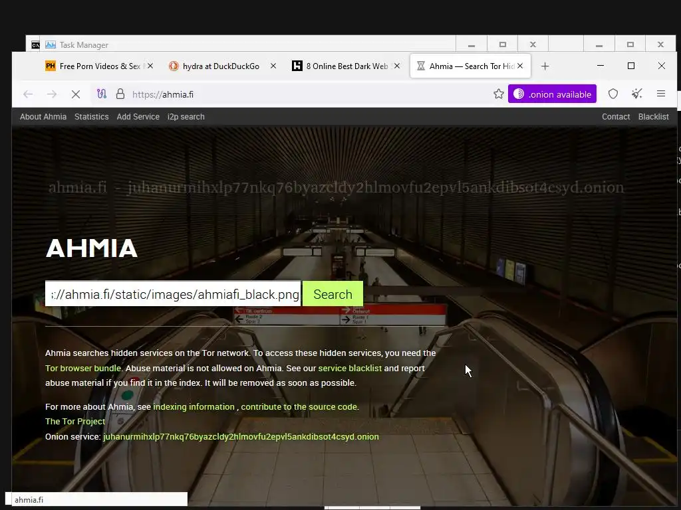The width and height of the screenshot is (681, 510).
Task: Click the New Identity broom icon
Action: pos(636,94)
